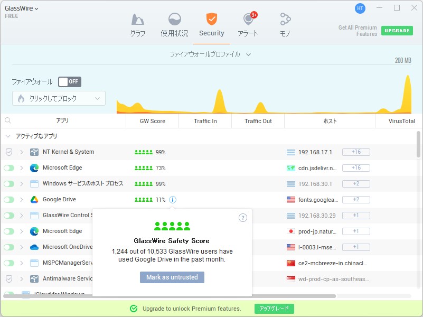The image size is (423, 317).
Task: Click the horizontal scrollbar thumb
Action: [170, 296]
